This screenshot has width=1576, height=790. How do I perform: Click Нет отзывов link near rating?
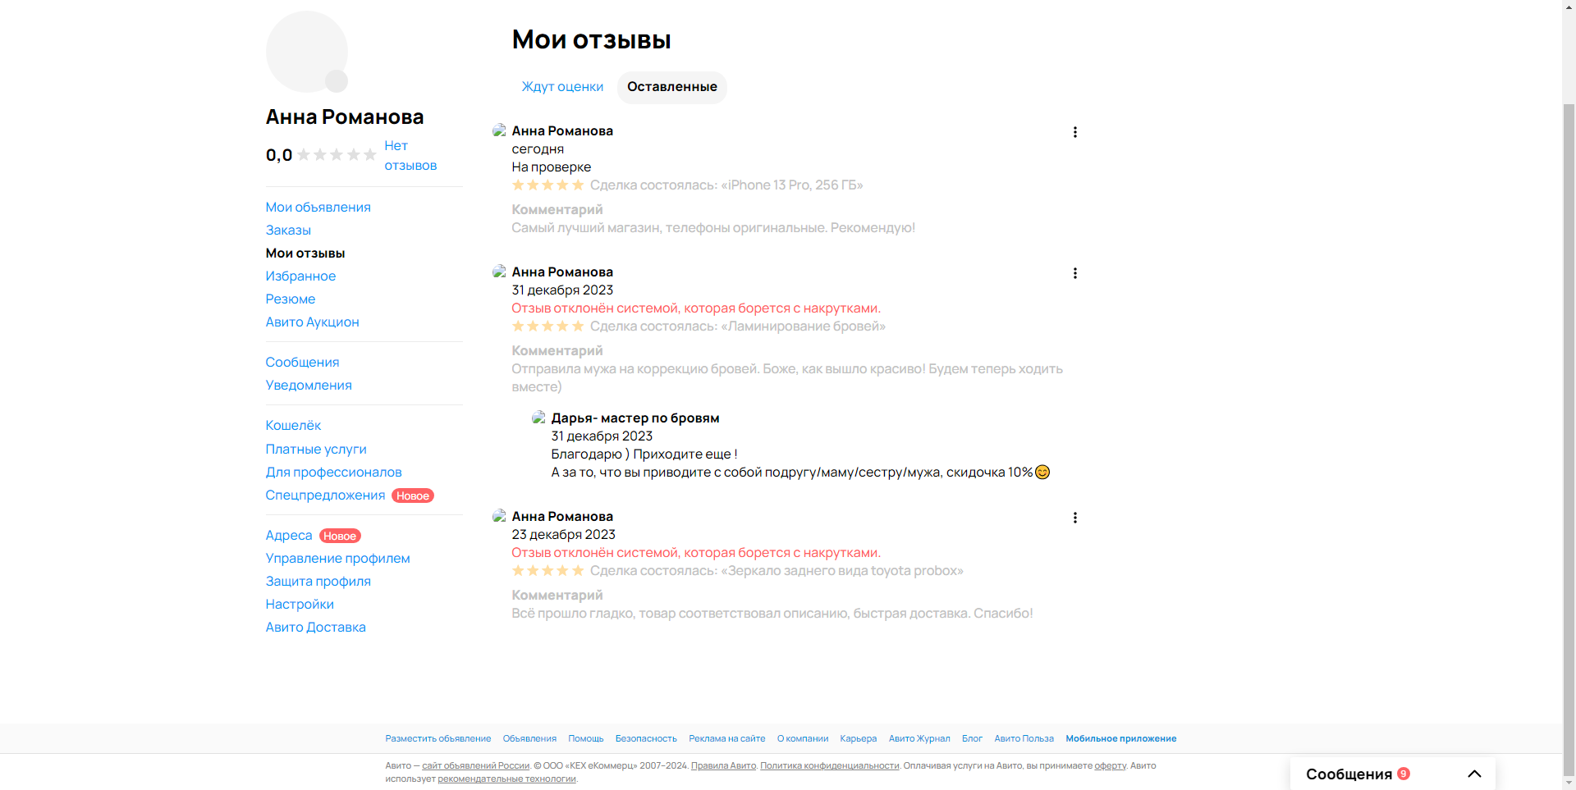[409, 155]
